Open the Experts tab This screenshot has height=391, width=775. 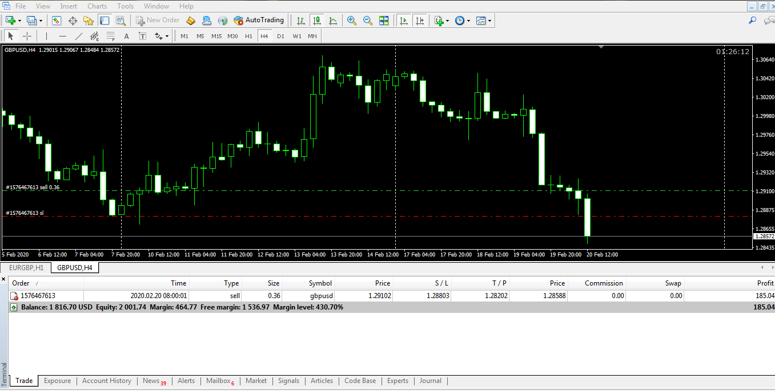397,381
